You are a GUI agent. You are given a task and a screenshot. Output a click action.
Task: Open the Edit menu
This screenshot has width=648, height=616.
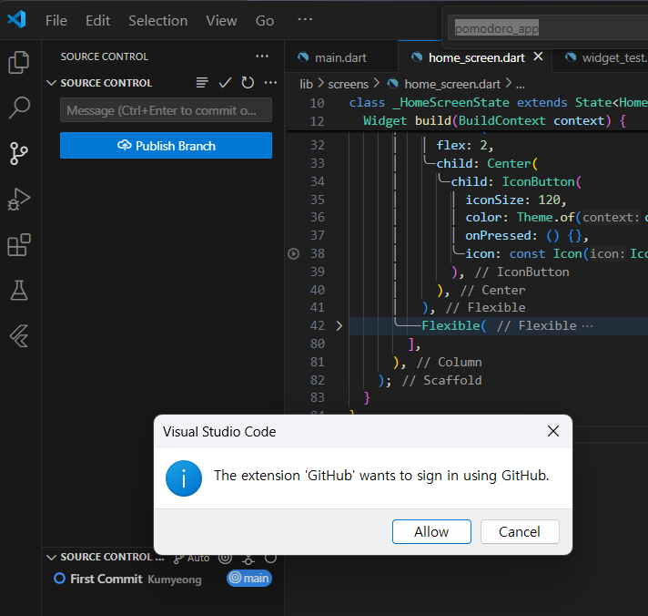98,20
